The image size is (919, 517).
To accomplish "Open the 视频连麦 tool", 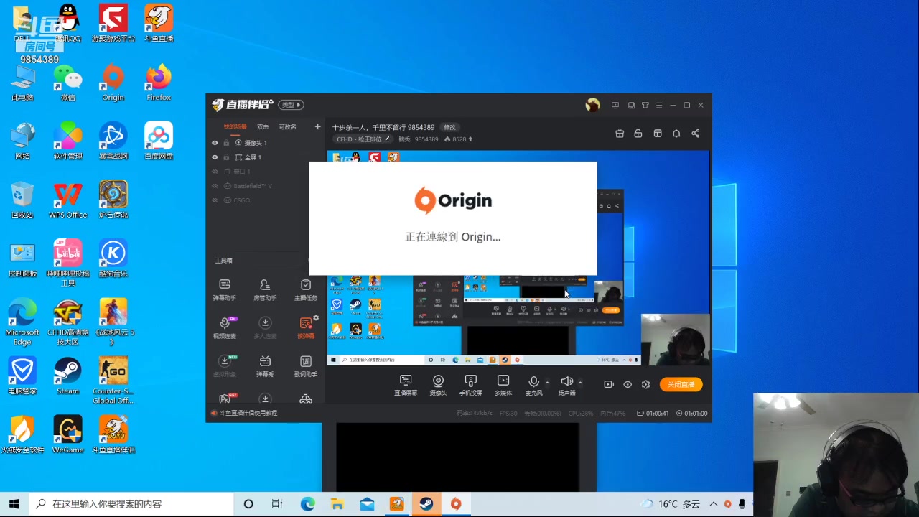I will (224, 327).
